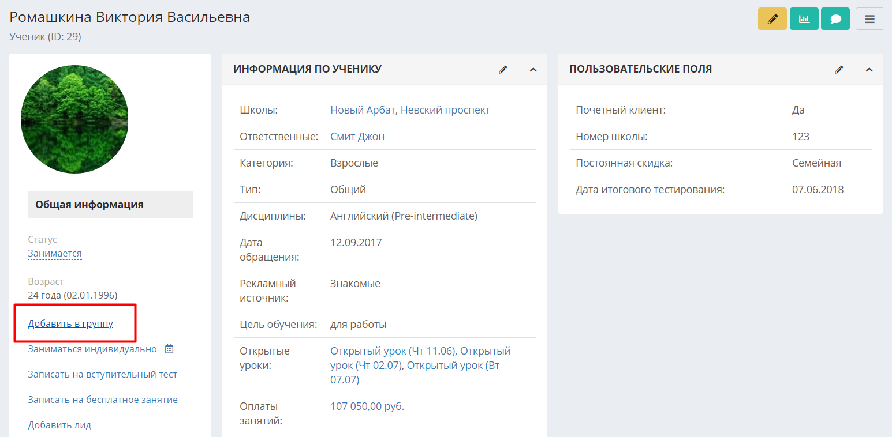
Task: Open the hamburger menu button
Action: [x=869, y=18]
